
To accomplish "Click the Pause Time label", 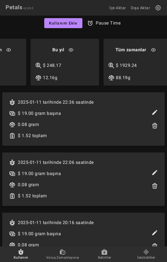I will 108,23.
